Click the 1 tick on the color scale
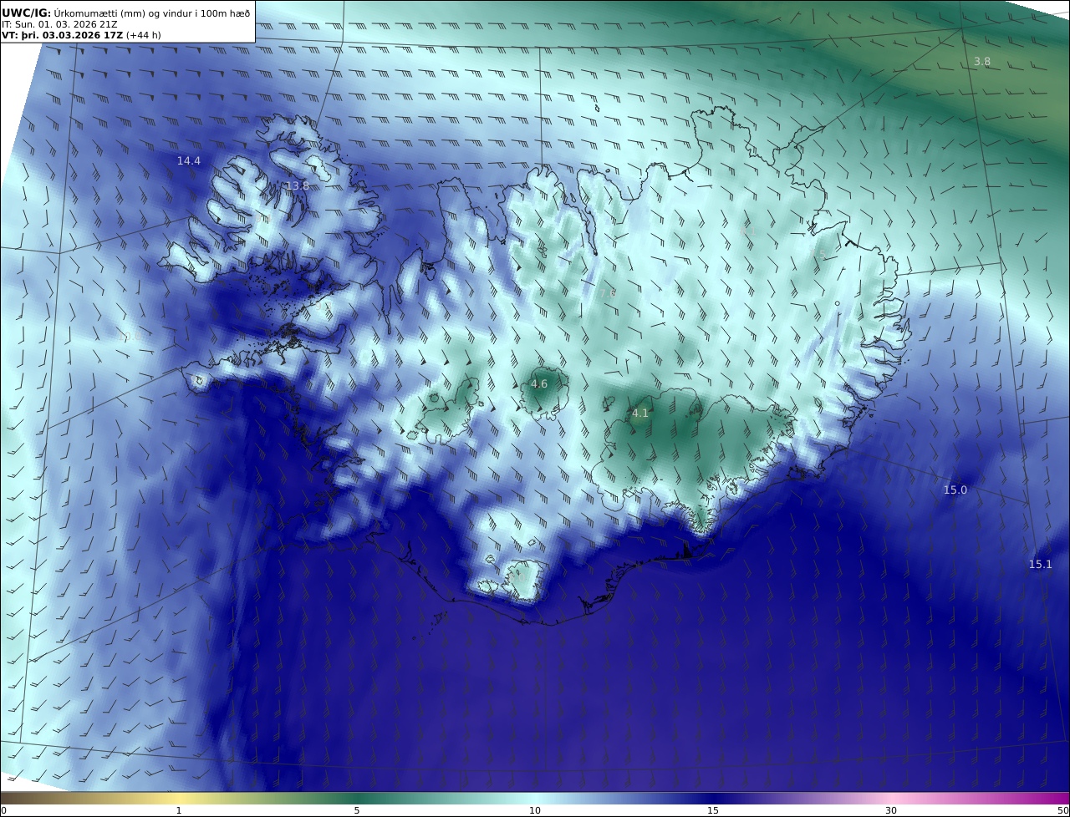The width and height of the screenshot is (1070, 817). [x=179, y=810]
